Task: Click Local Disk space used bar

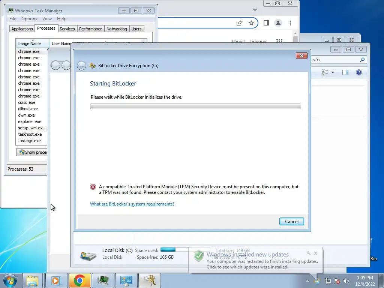Action: tap(185, 250)
